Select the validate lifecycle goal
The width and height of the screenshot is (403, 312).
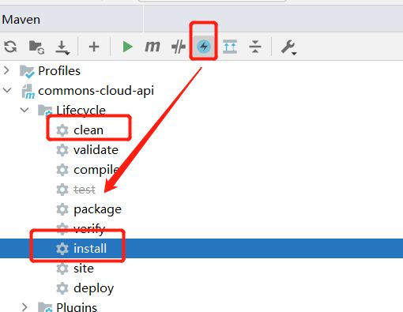(x=96, y=150)
